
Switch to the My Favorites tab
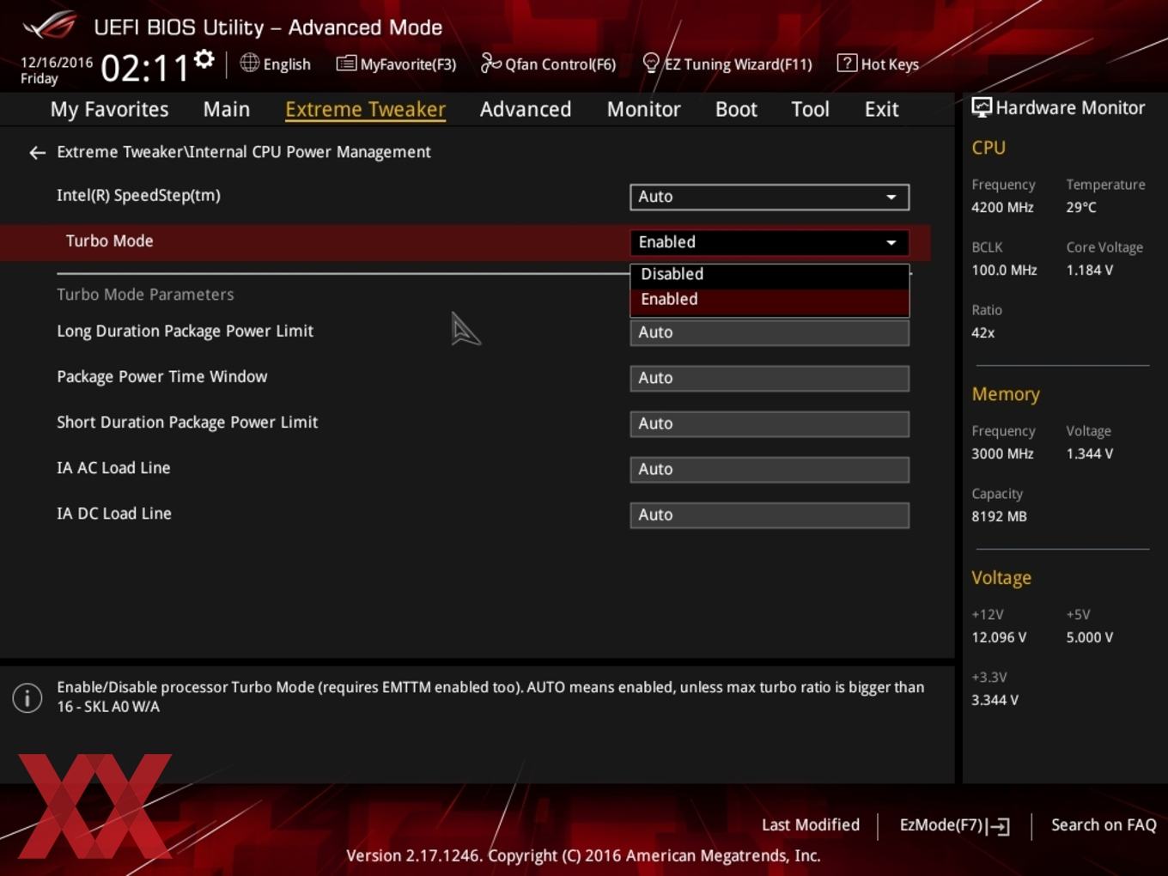point(109,109)
